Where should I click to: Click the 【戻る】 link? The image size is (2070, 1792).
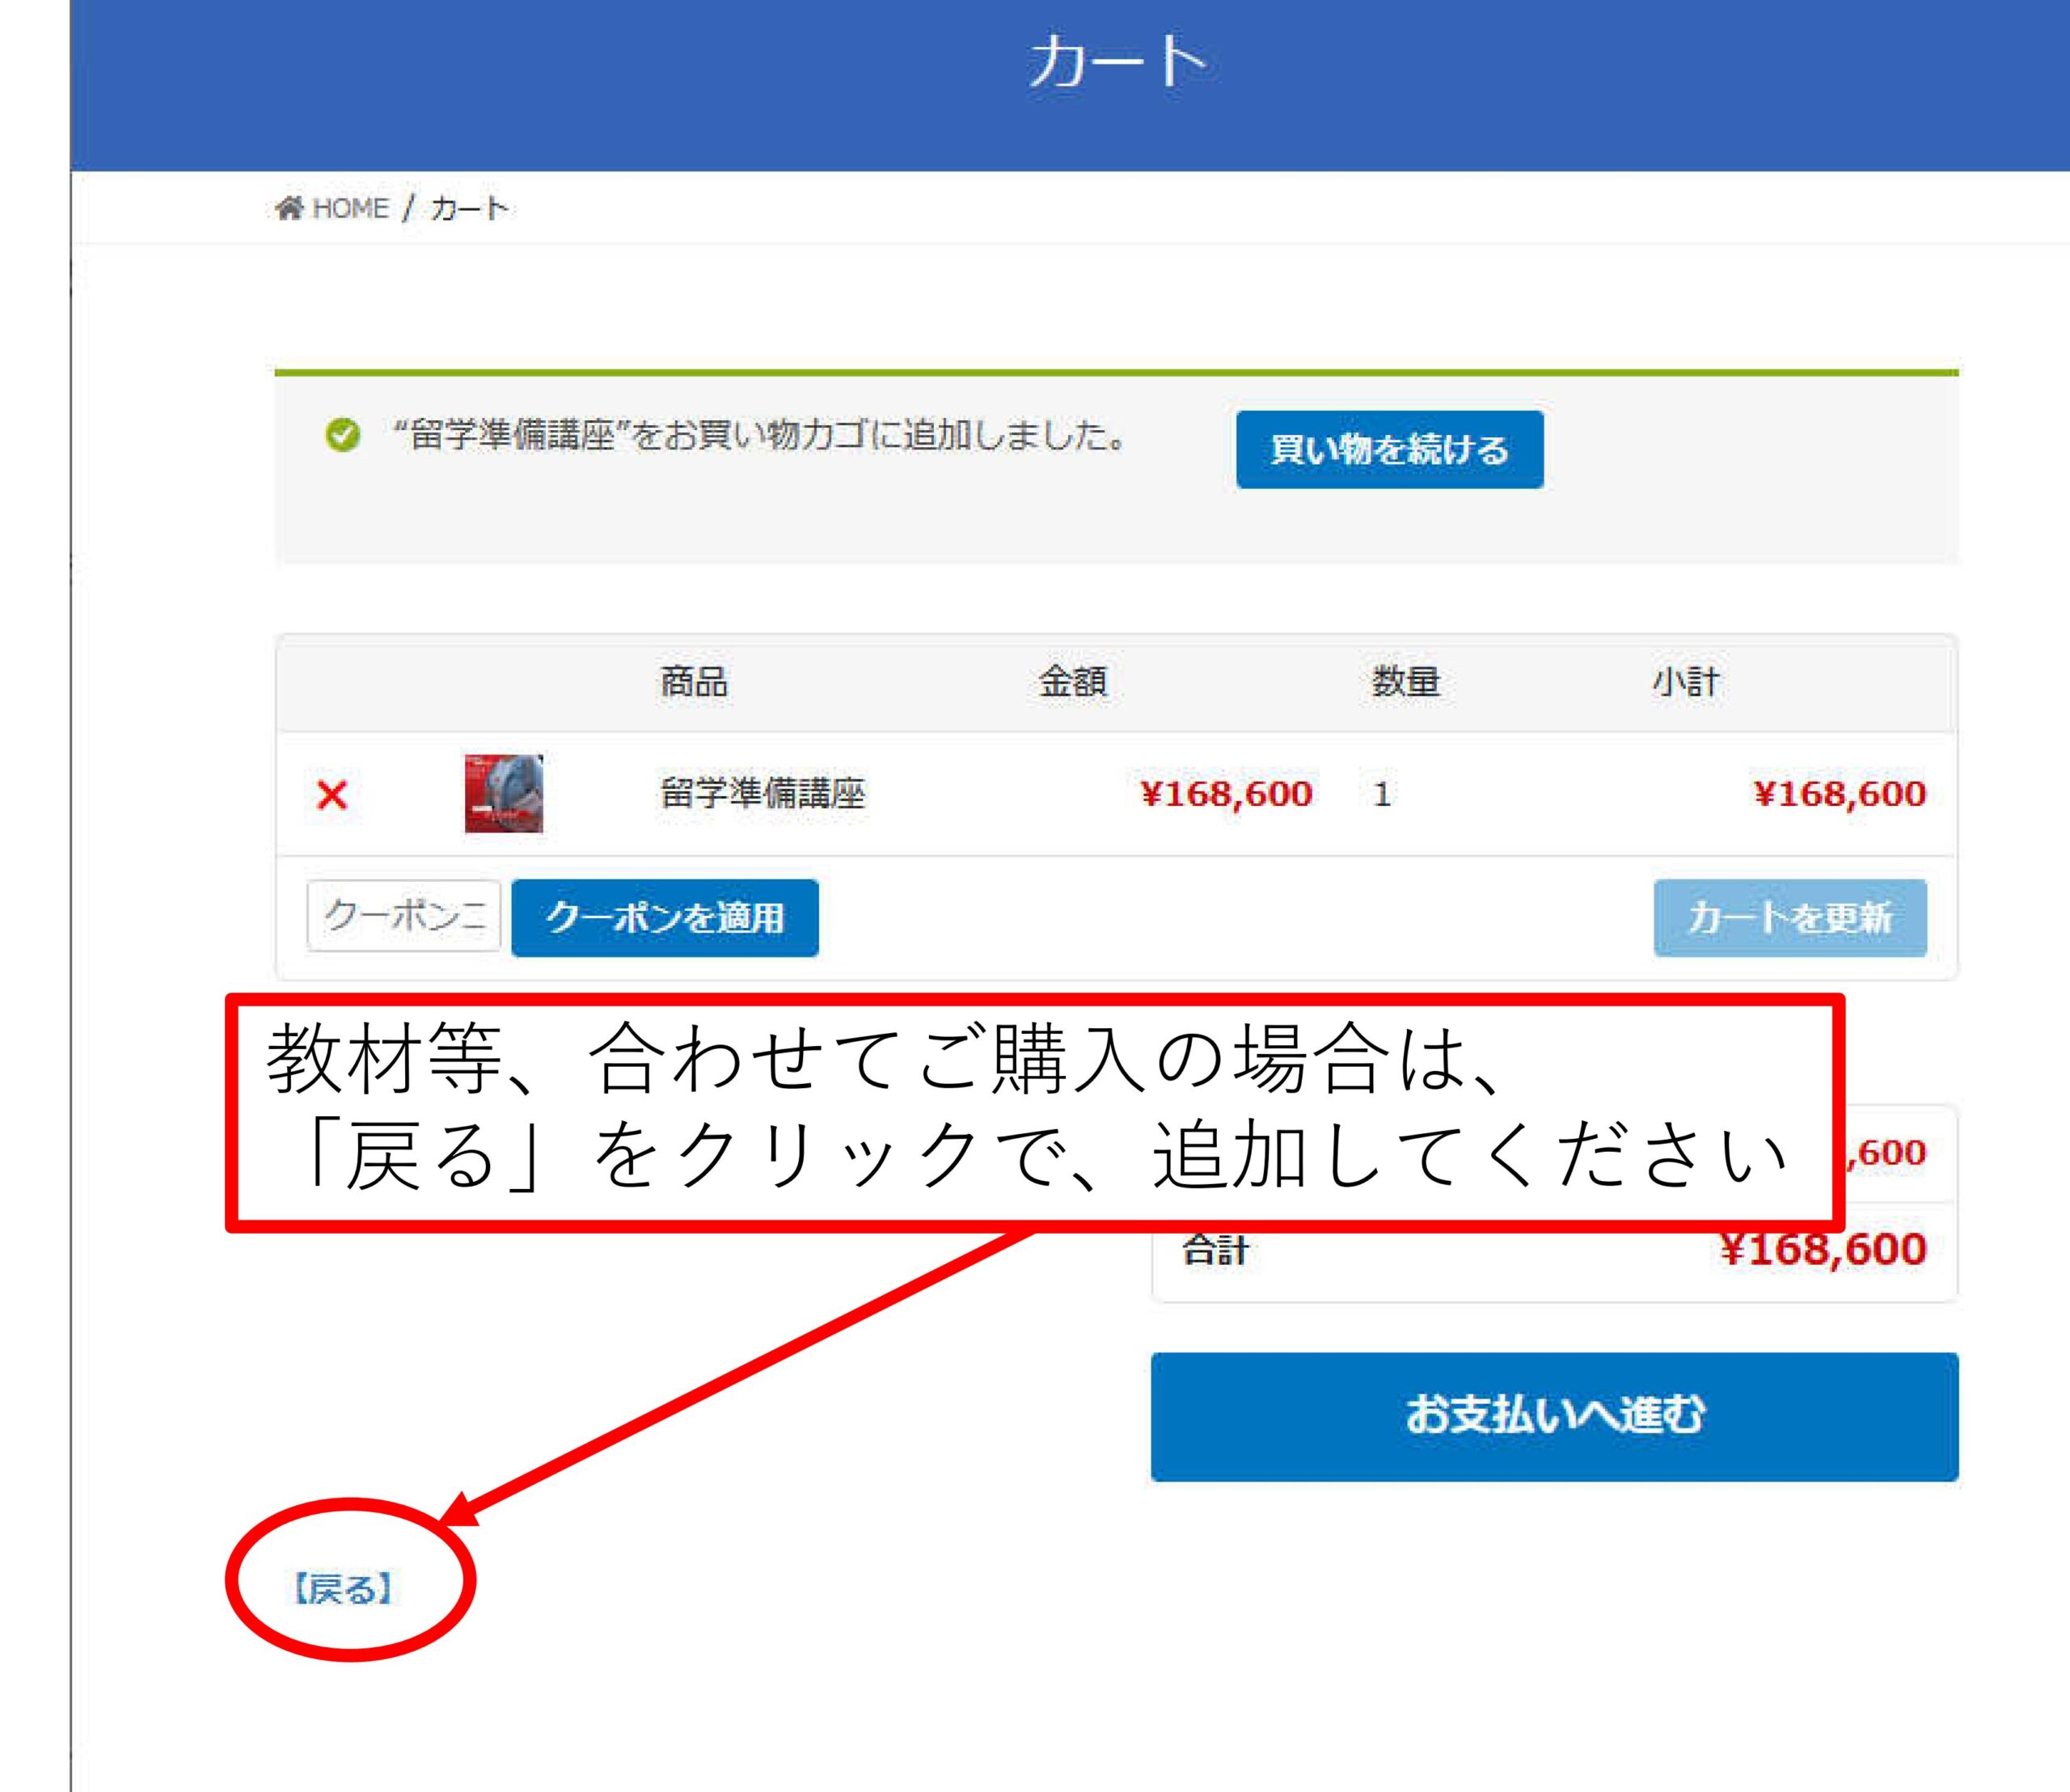[x=343, y=1588]
